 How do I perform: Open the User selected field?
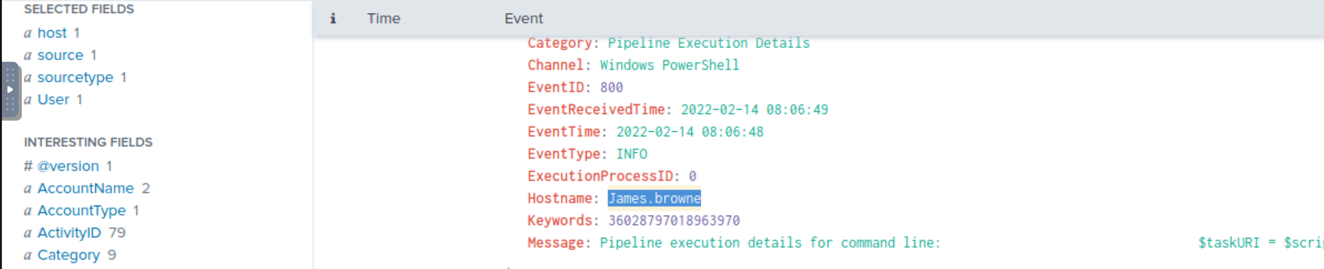click(x=53, y=99)
